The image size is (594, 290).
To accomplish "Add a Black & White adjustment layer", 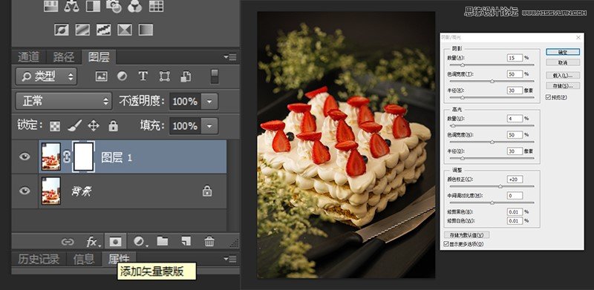I will 93,6.
